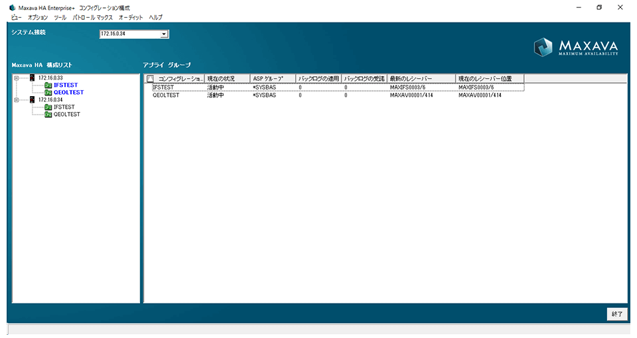Open the オプション menu

pyautogui.click(x=38, y=17)
